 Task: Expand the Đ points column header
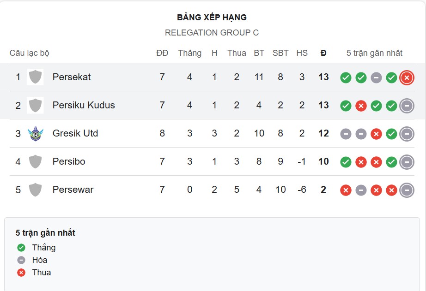pyautogui.click(x=323, y=53)
